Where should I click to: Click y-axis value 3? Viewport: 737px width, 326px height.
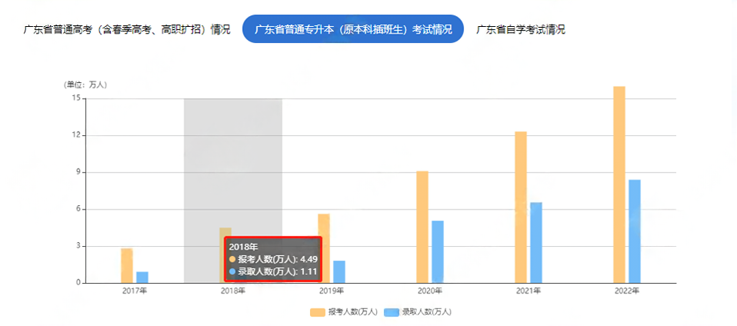point(79,246)
